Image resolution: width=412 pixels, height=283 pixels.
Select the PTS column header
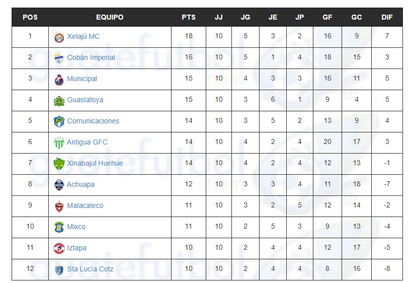[x=189, y=17]
